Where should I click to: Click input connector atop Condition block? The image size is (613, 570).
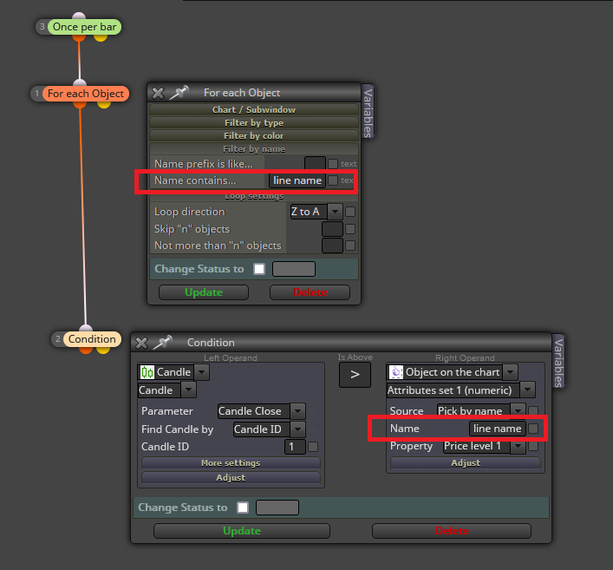pos(86,328)
